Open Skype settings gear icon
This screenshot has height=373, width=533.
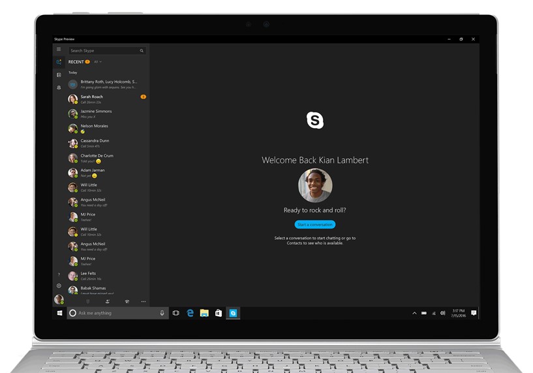(59, 286)
